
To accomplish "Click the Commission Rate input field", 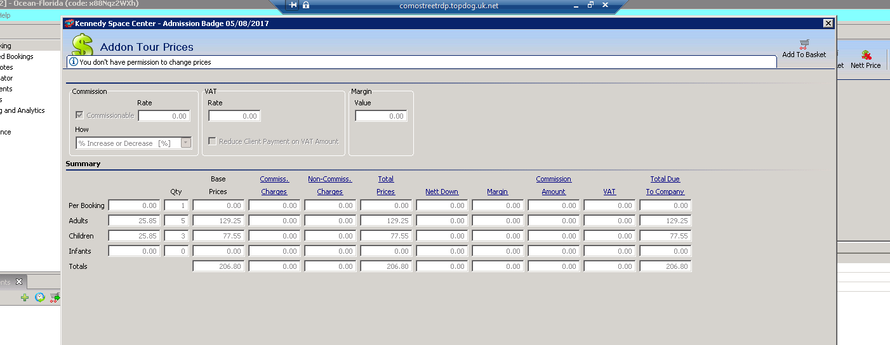I will (164, 116).
